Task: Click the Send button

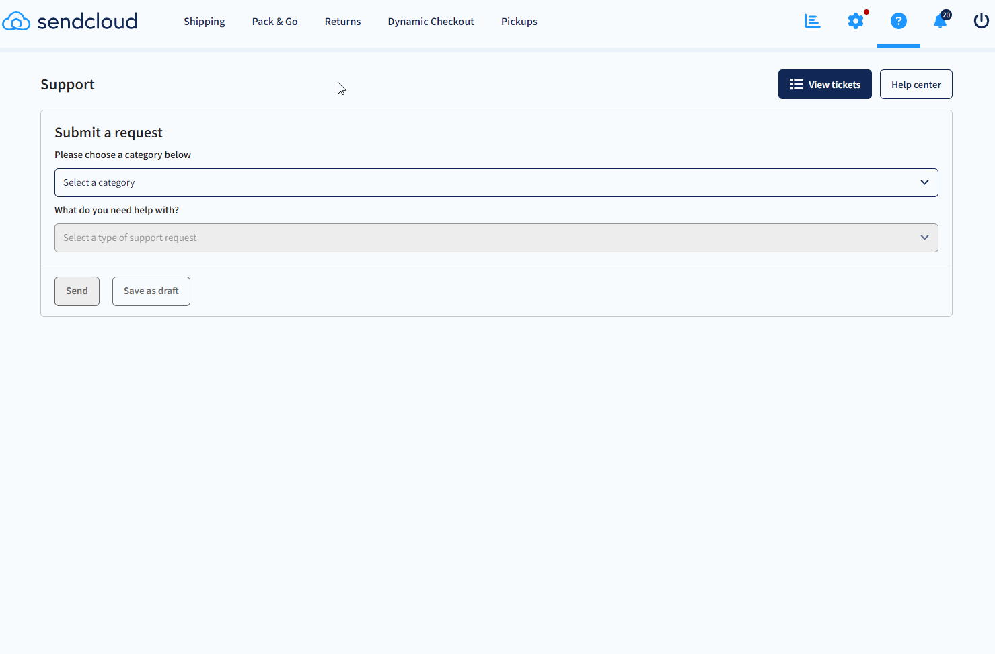Action: click(77, 291)
